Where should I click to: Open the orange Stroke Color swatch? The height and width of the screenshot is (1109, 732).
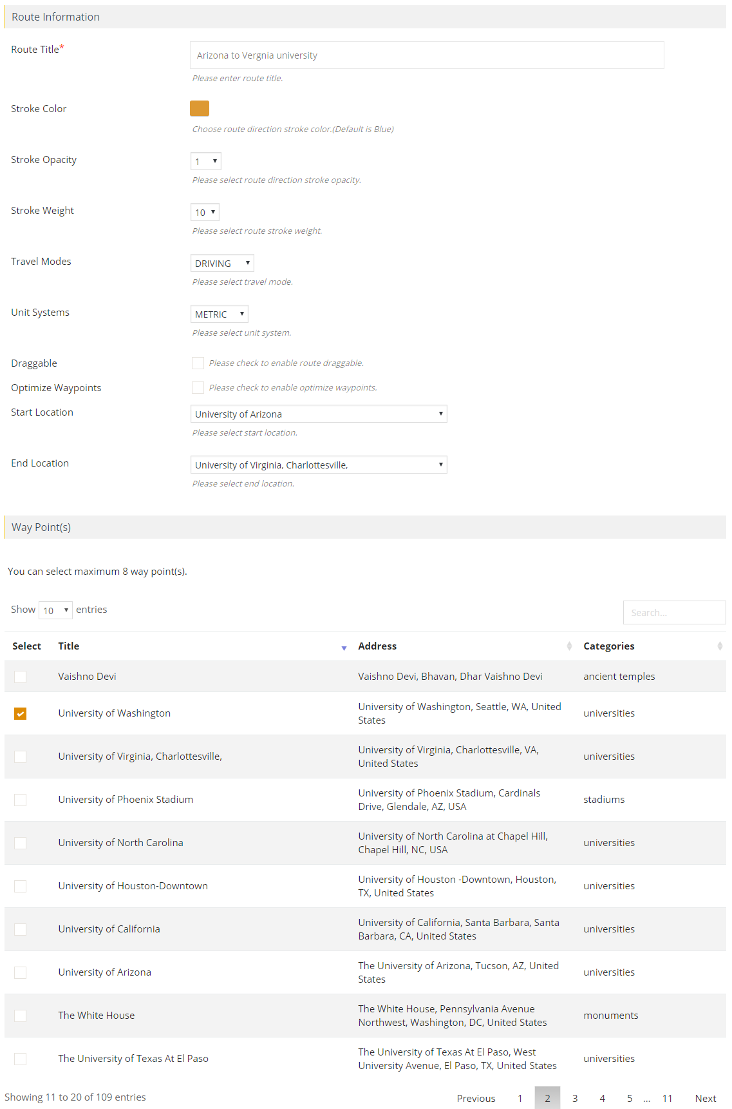point(200,108)
